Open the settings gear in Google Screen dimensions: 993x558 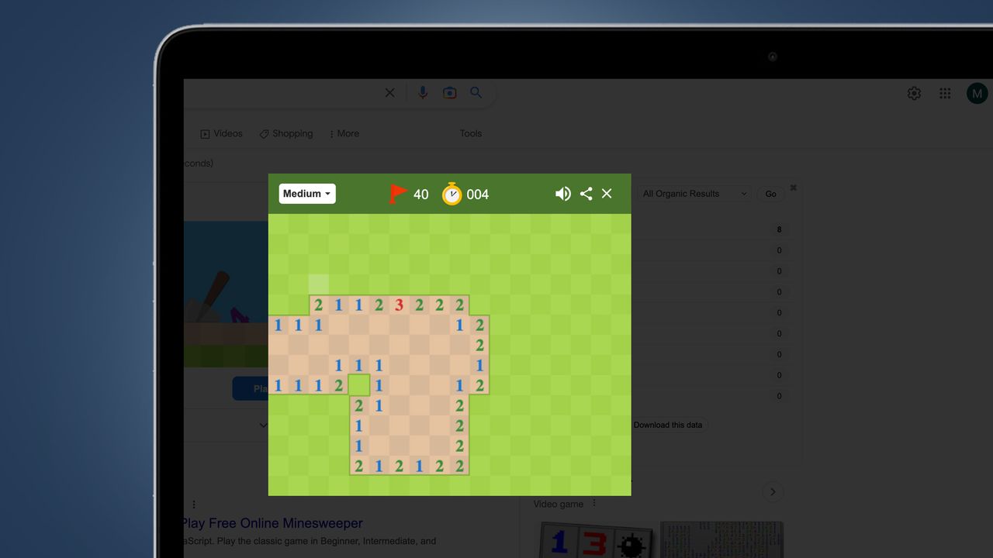[x=914, y=94]
